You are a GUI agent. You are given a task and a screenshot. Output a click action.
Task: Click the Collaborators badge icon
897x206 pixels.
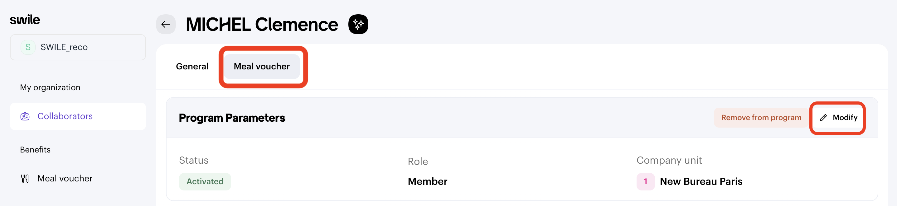click(25, 116)
